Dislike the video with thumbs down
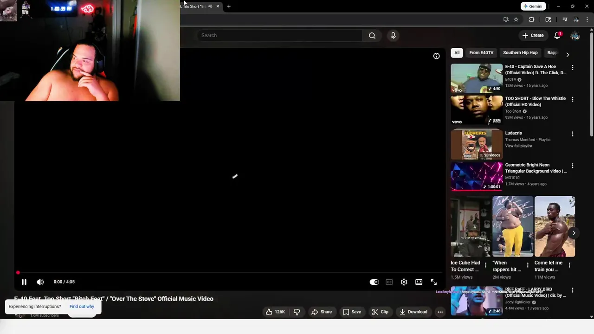The image size is (594, 334). pyautogui.click(x=297, y=312)
